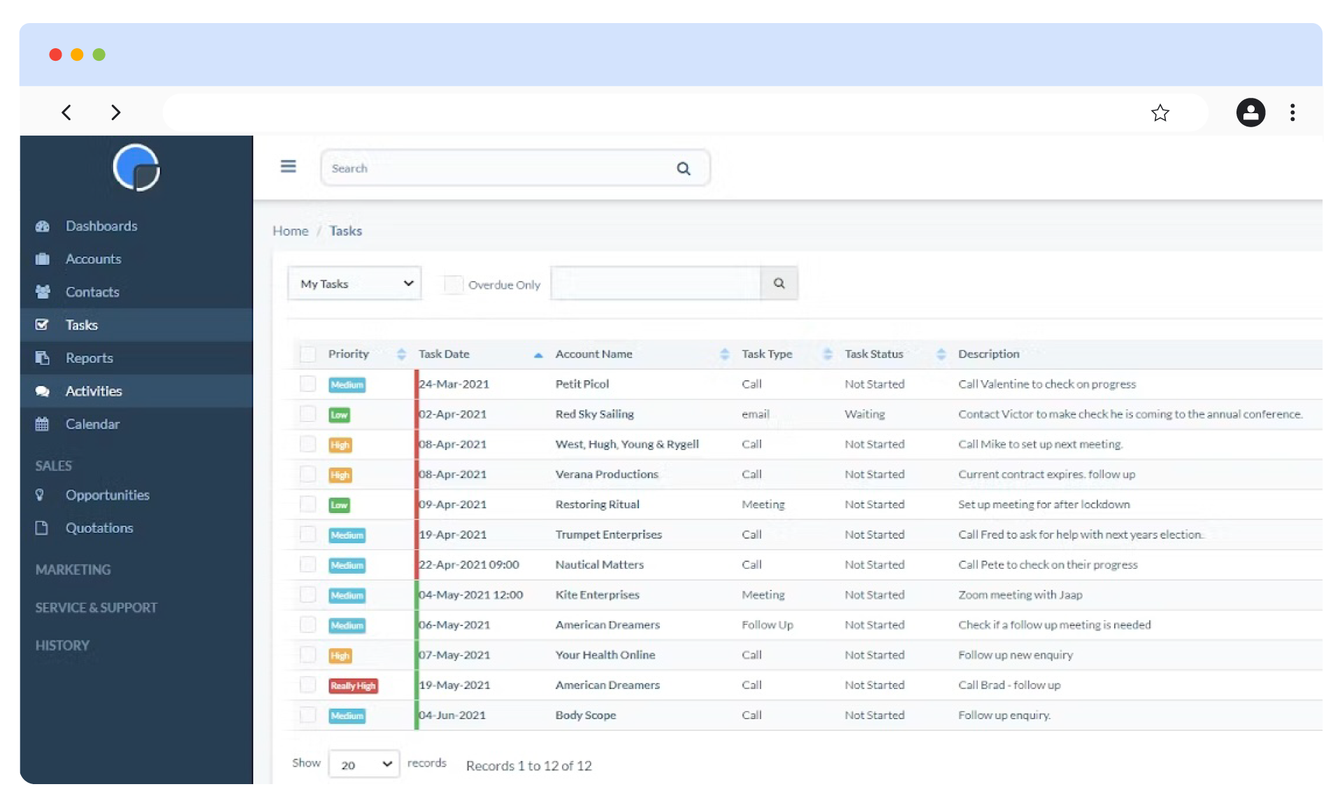Screen dimensions: 1342x803
Task: Click the task filter search button
Action: click(779, 283)
